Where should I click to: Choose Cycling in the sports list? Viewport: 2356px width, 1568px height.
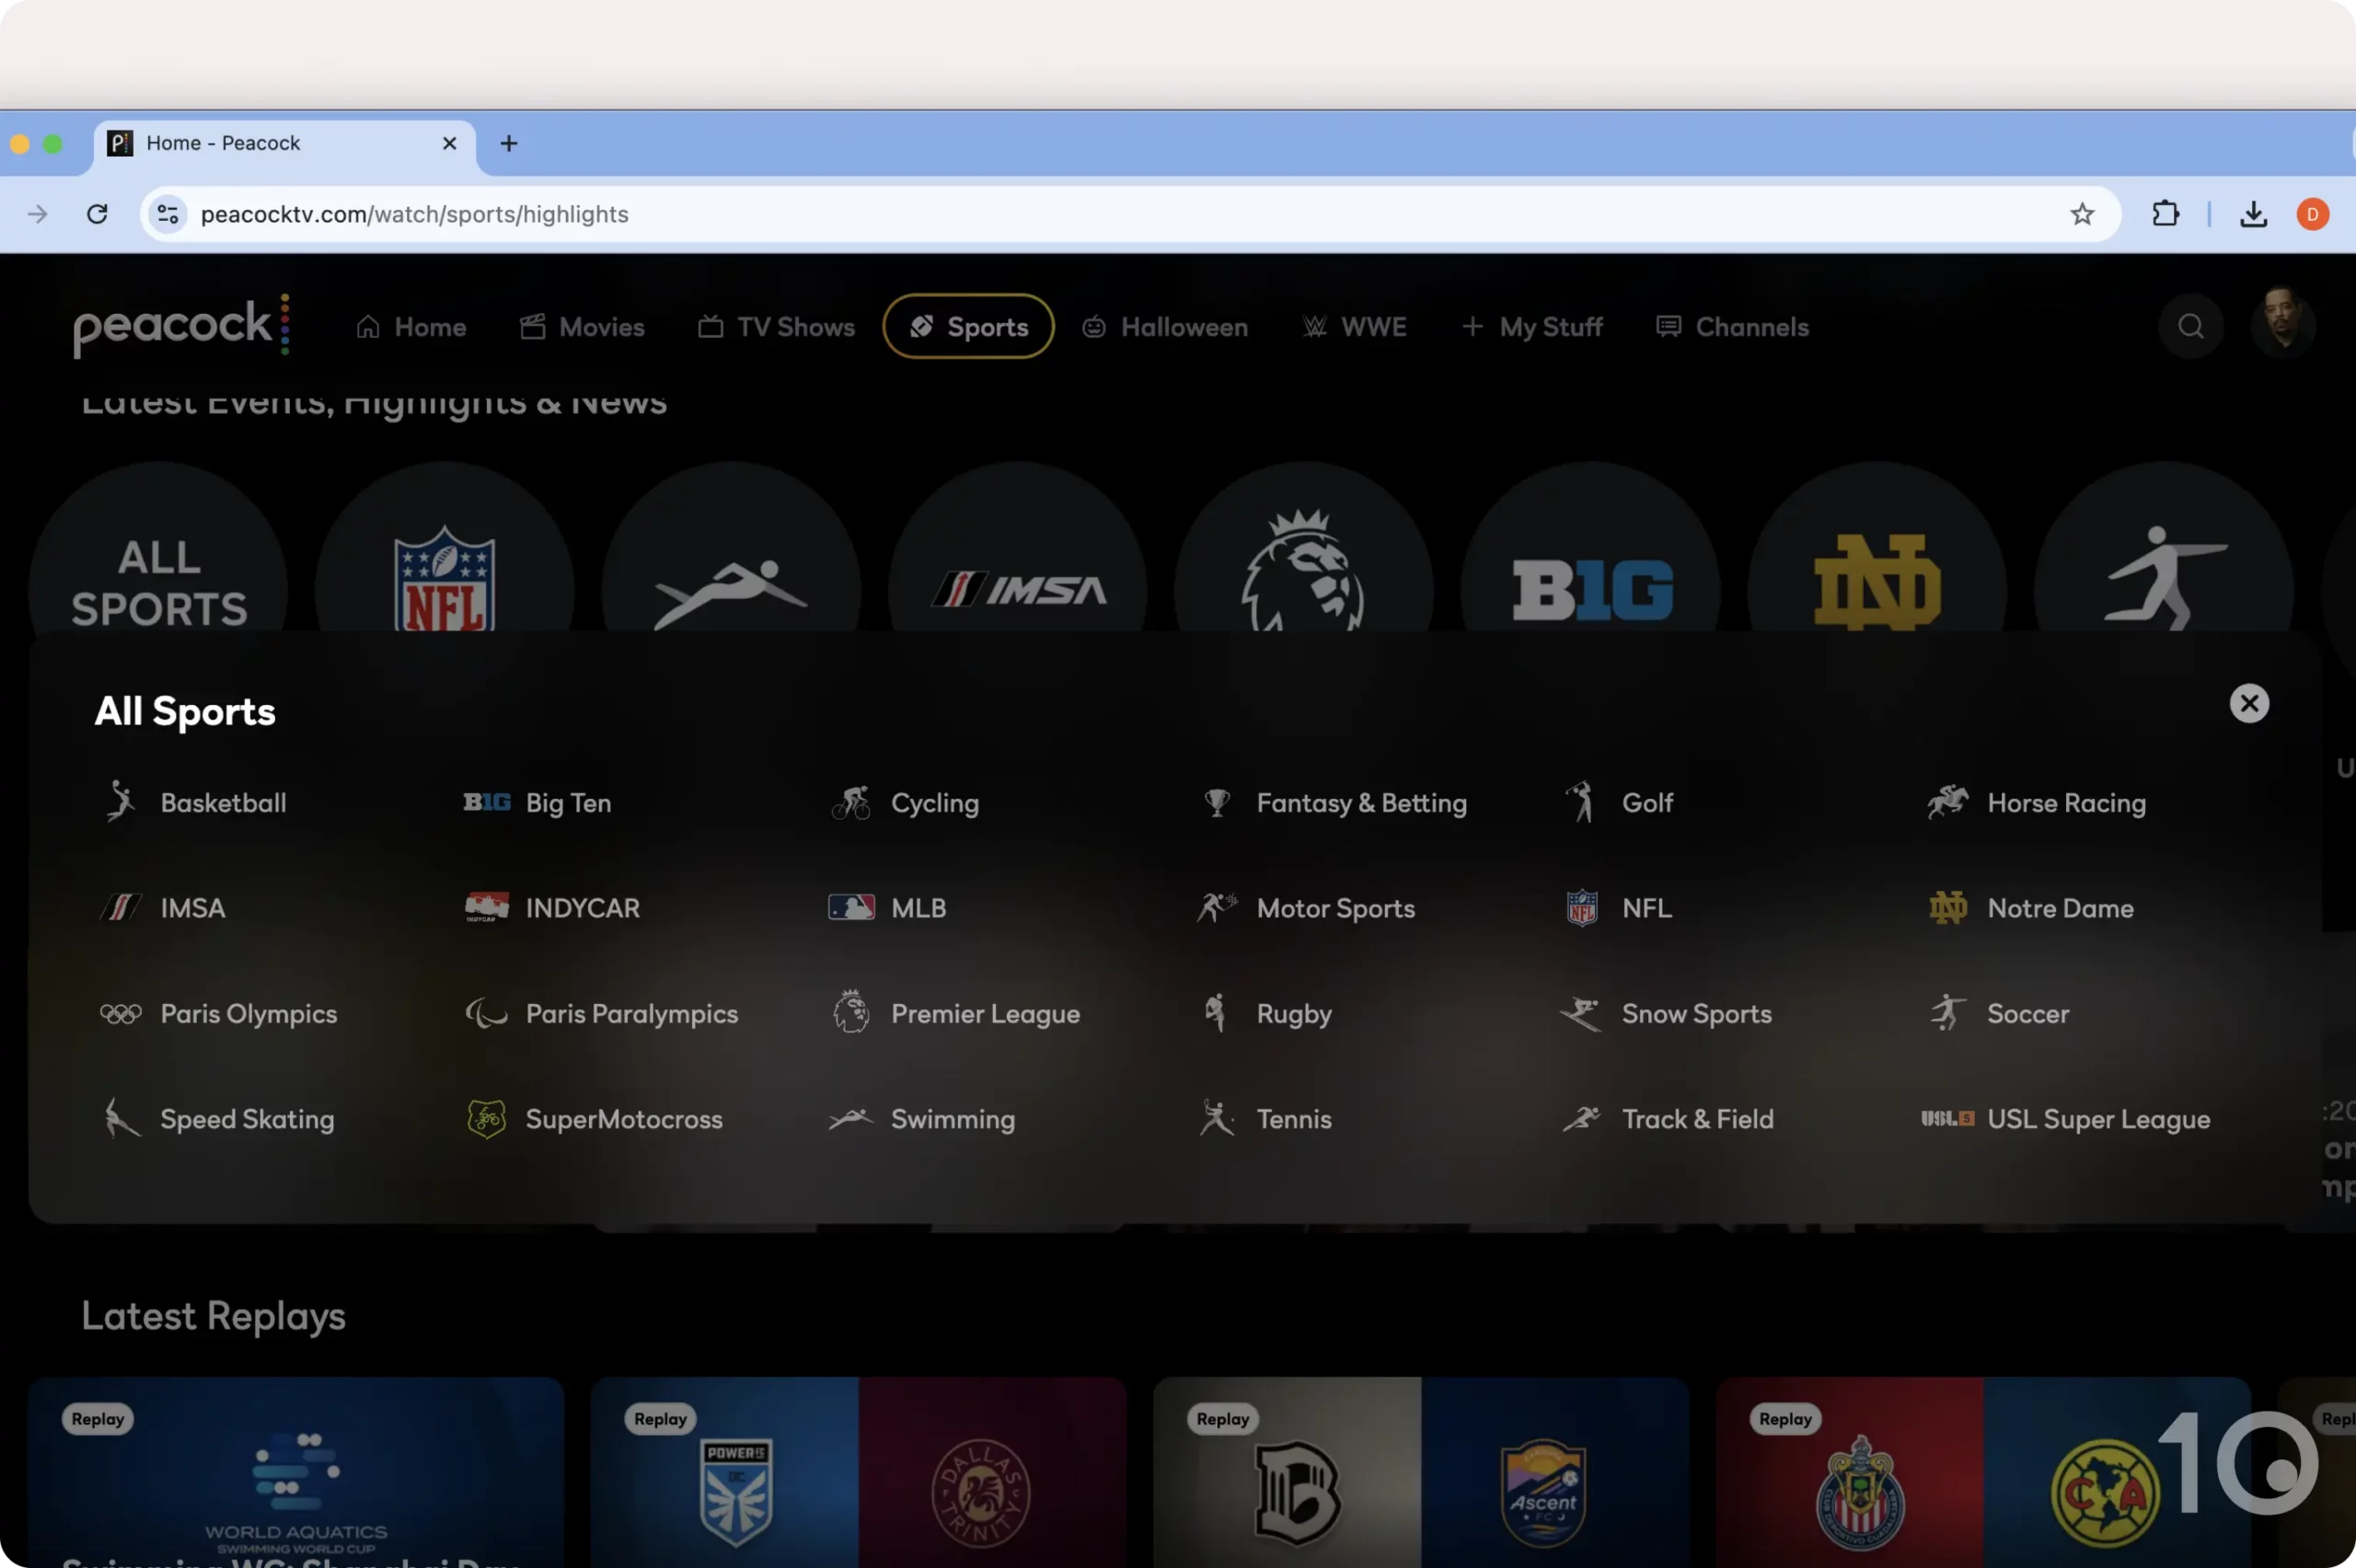[x=904, y=802]
